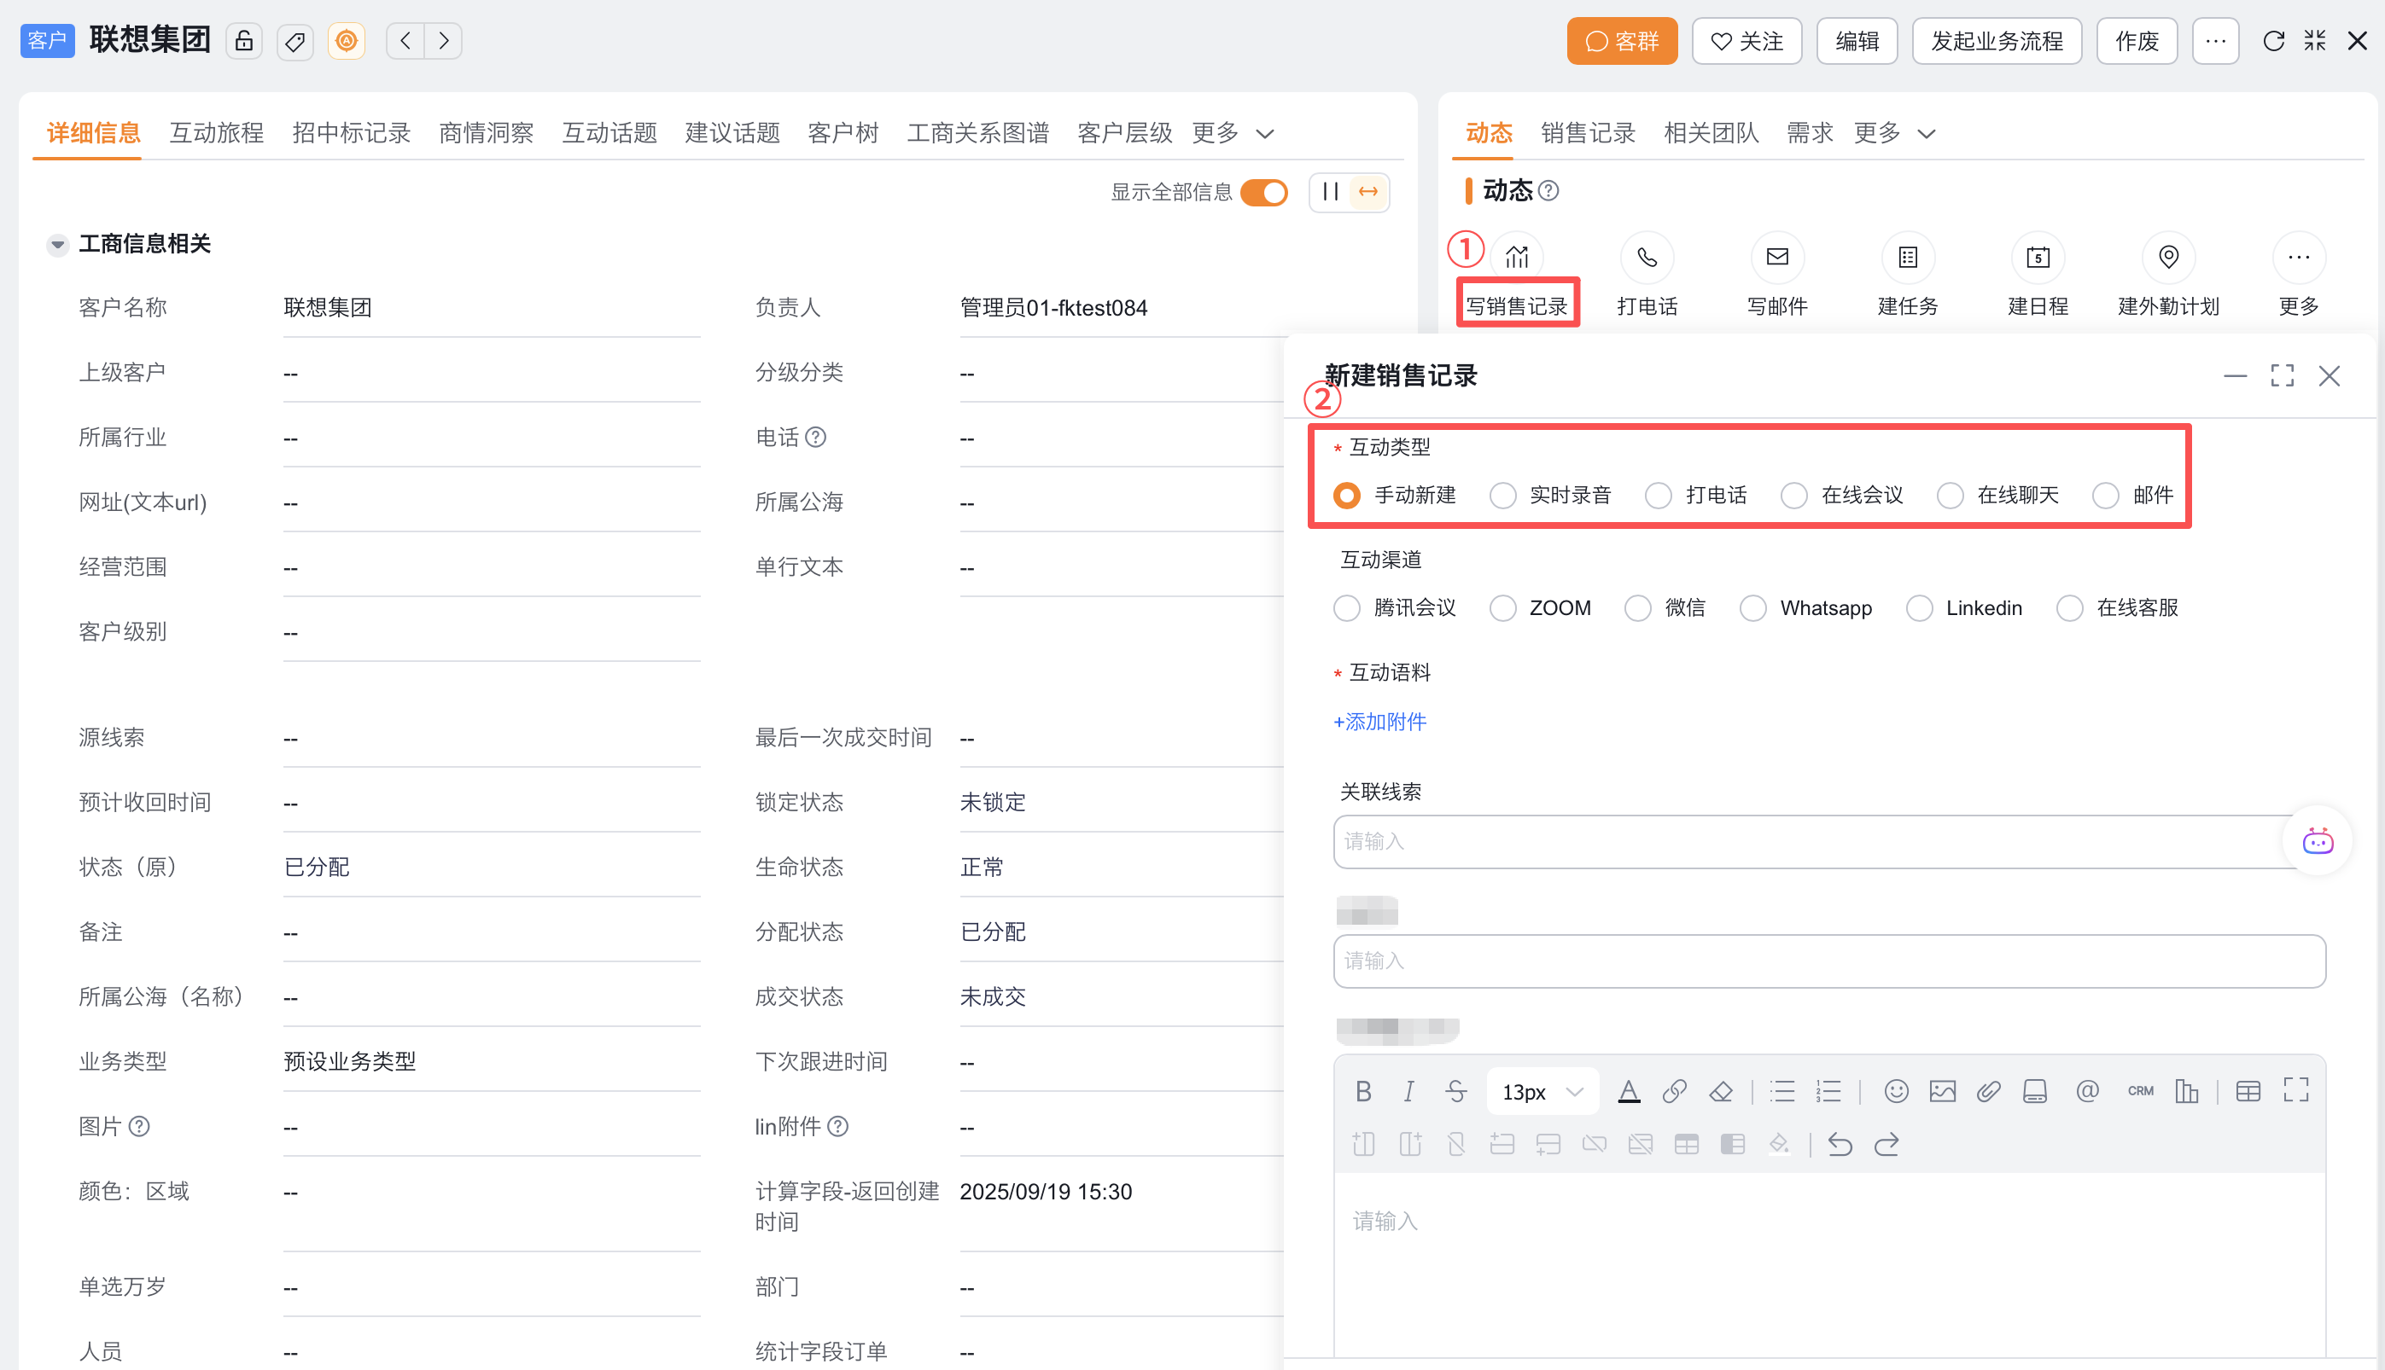The height and width of the screenshot is (1370, 2385).
Task: Click the undo arrow in editor toolbar
Action: (1840, 1144)
